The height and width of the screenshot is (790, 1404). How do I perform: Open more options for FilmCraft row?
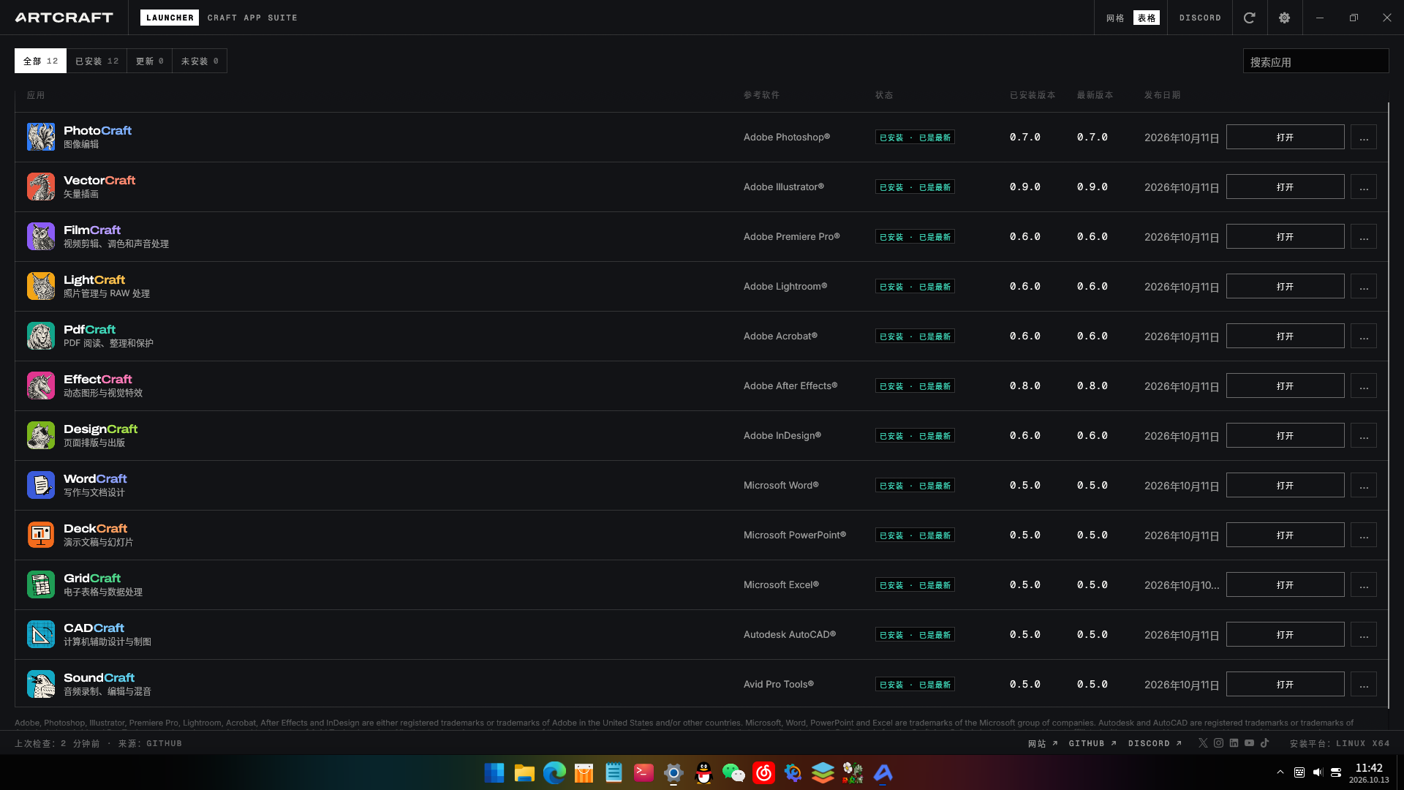(x=1364, y=236)
